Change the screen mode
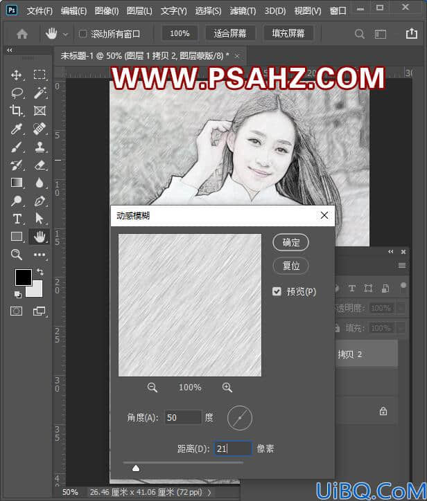The width and height of the screenshot is (427, 501). [x=40, y=311]
